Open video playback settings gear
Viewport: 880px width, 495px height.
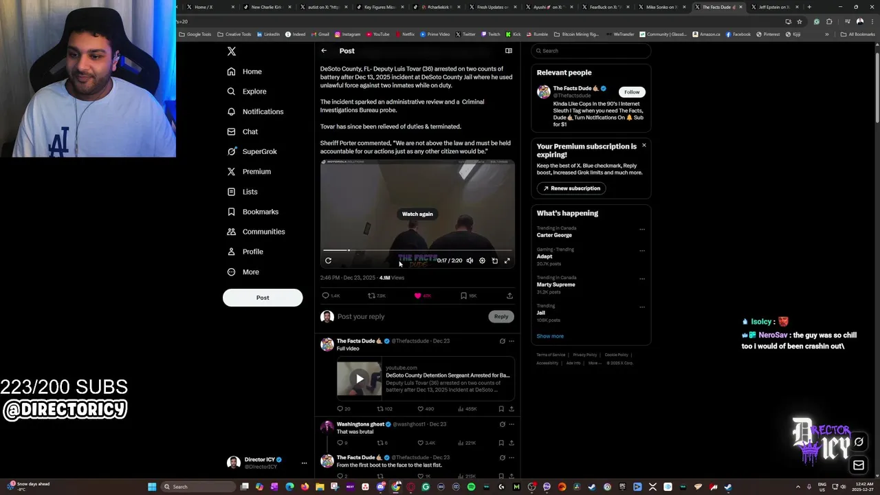point(482,261)
